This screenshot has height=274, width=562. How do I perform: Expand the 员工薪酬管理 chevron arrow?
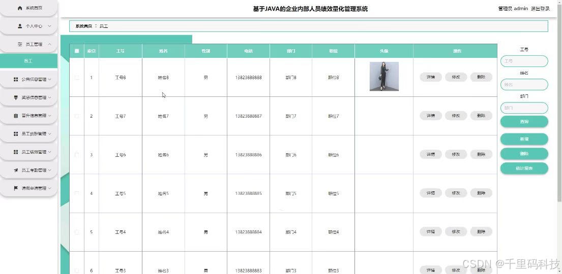[x=49, y=134]
